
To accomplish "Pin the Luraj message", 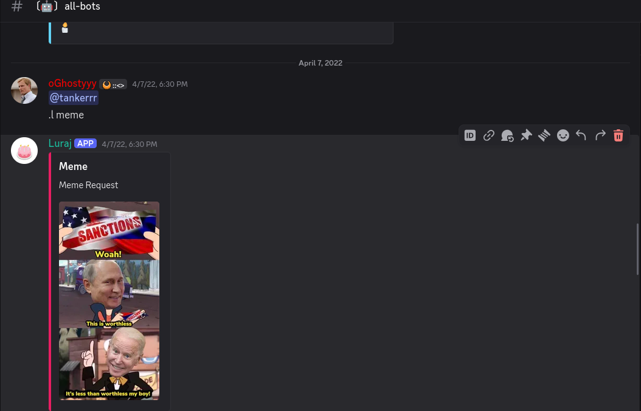I will point(525,135).
